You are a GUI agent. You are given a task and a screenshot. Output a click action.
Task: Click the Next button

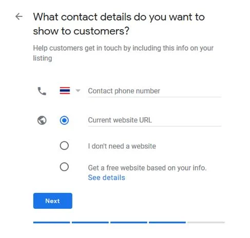53,201
